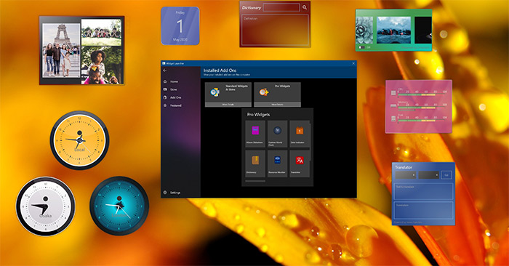This screenshot has width=509, height=266.
Task: Launch the Dictionary tile in Pro Widgets
Action: tap(255, 164)
